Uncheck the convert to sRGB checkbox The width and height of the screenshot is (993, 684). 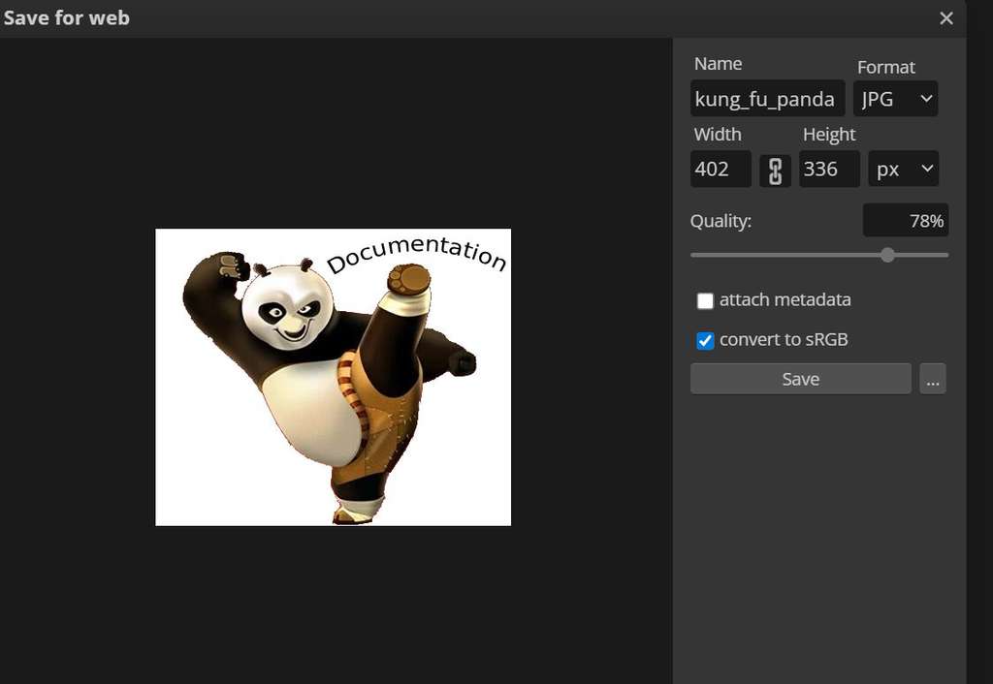(x=705, y=341)
